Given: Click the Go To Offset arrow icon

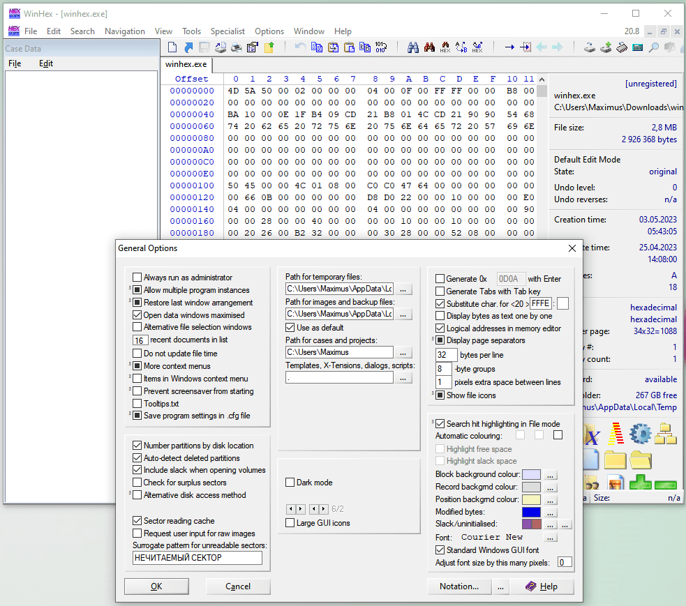Looking at the screenshot, I should click(509, 47).
